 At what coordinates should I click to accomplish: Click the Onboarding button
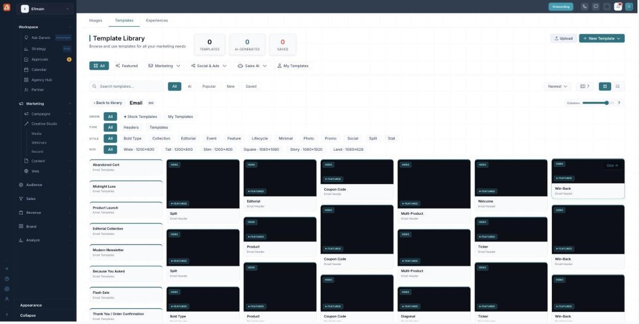(x=561, y=7)
